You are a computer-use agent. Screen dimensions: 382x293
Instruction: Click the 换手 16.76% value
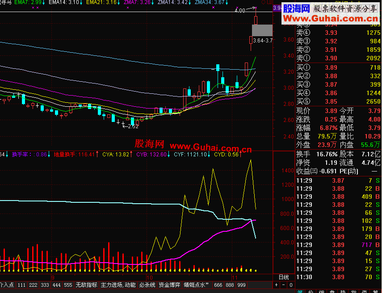327,154
